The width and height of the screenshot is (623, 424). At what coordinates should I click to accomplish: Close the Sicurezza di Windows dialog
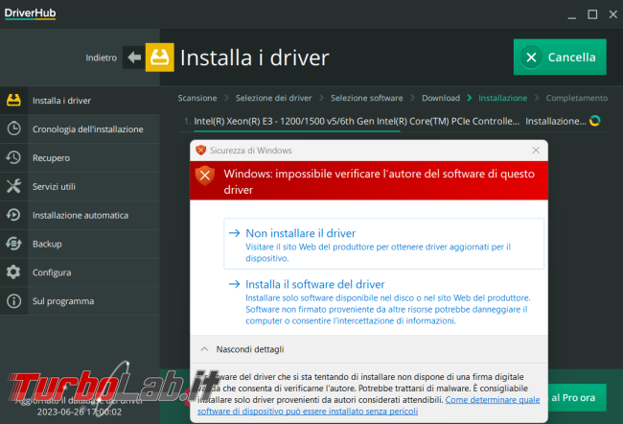point(536,151)
